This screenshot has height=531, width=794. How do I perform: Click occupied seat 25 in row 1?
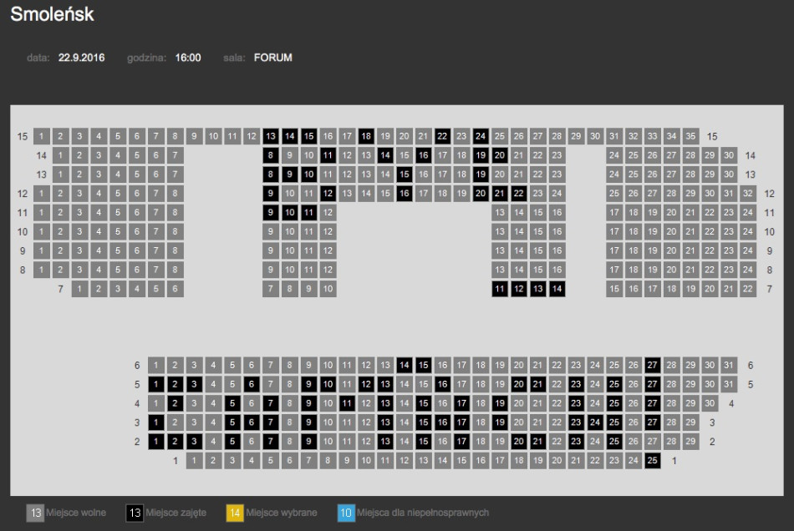pos(652,461)
